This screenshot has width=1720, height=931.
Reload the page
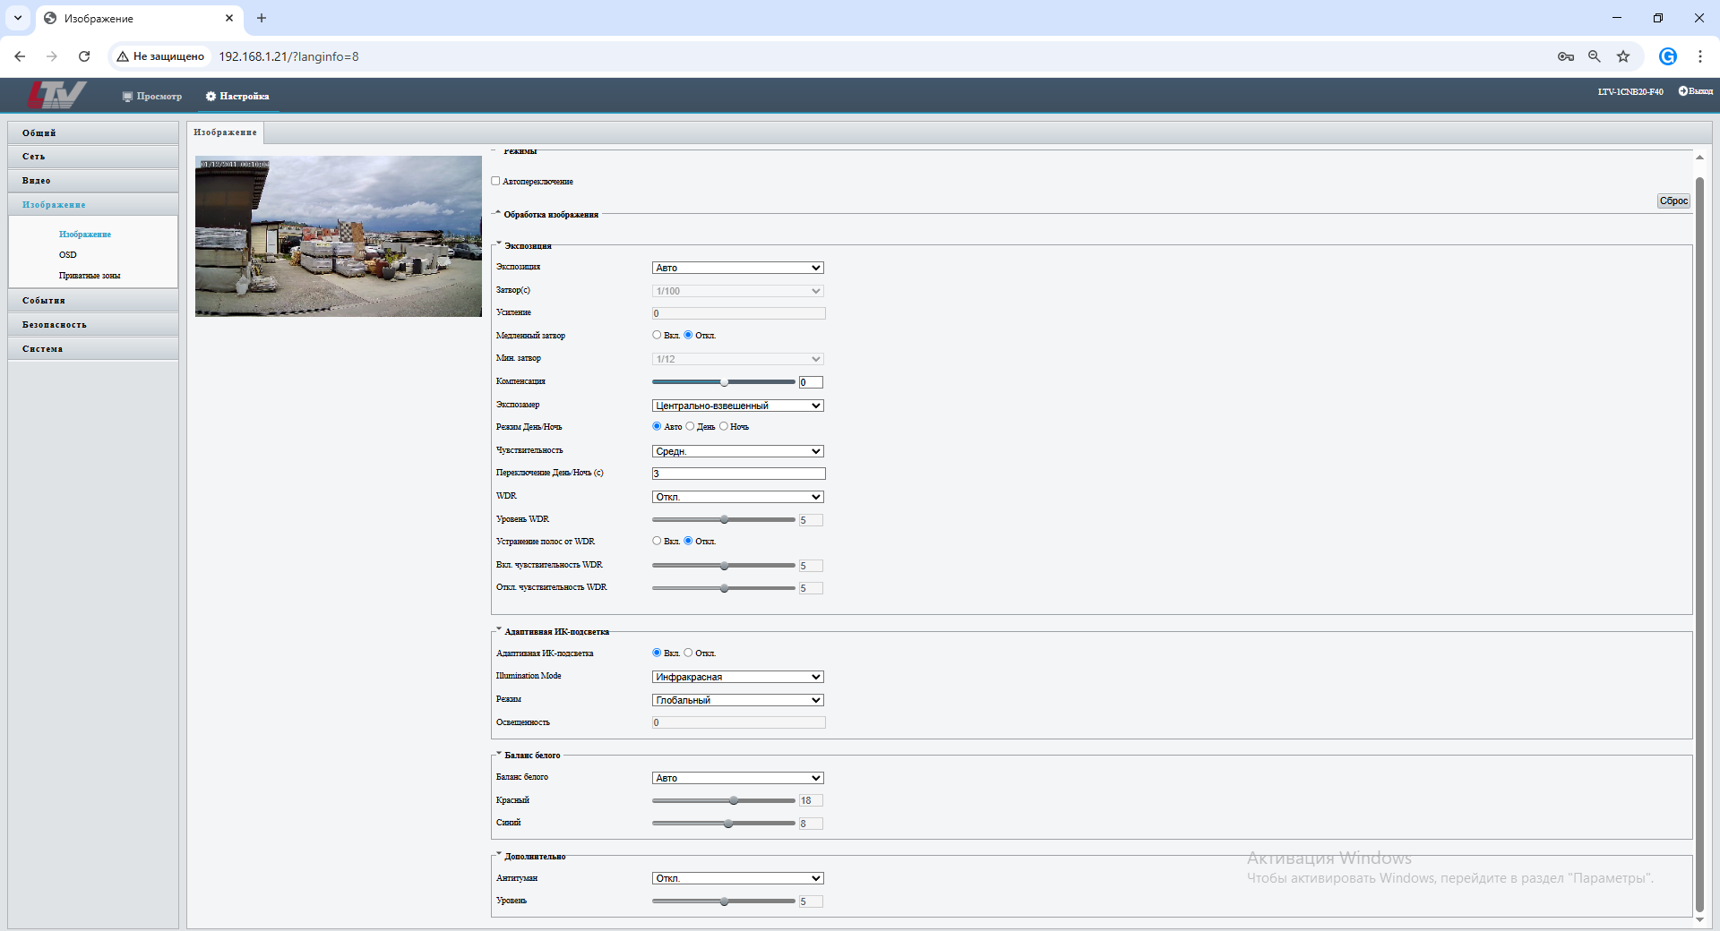84,56
